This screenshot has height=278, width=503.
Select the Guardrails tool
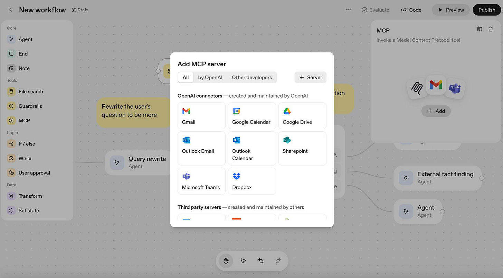click(37, 106)
